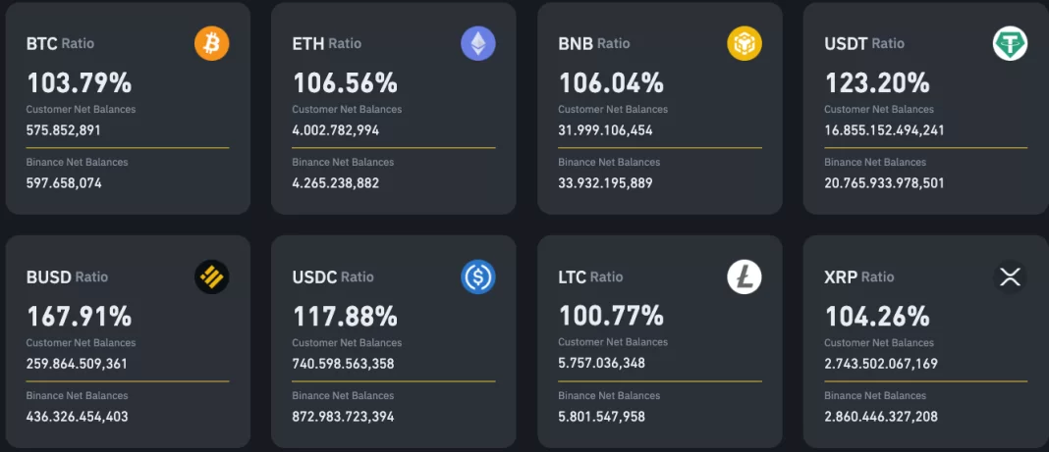Select the BTC Ratio heading
1049x452 pixels.
[60, 43]
